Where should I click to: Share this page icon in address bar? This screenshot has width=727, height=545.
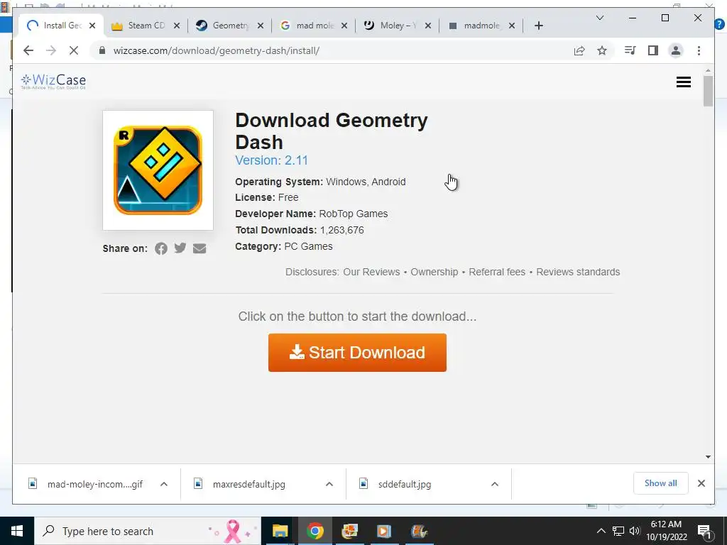[579, 50]
